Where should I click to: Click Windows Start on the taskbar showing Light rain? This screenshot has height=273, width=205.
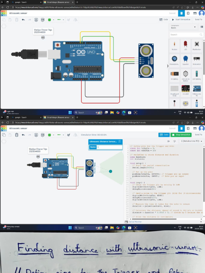coord(70,113)
